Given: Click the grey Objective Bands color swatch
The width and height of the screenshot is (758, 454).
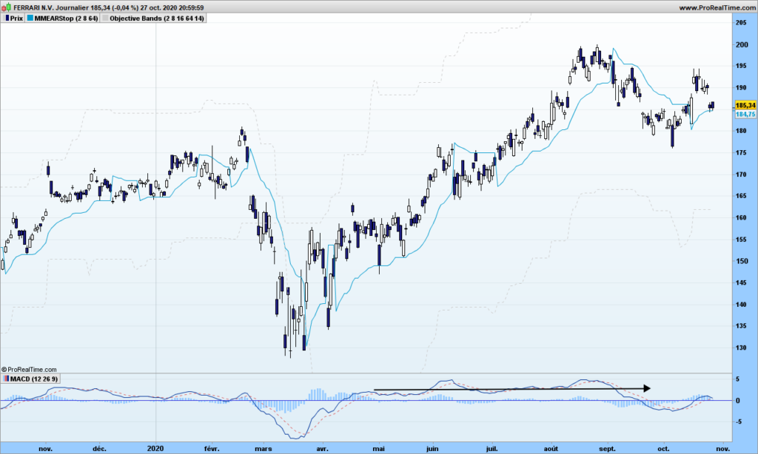Looking at the screenshot, I should click(x=105, y=18).
